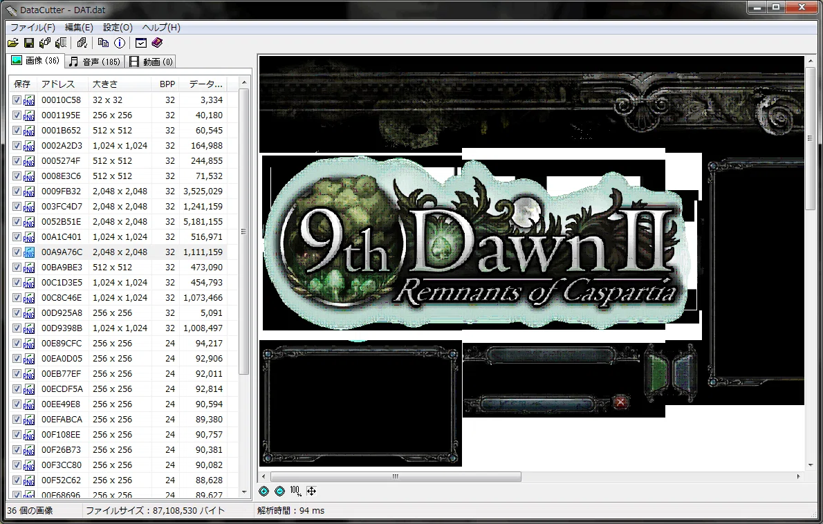Sort list by アドレス column header
823x524 pixels.
coord(63,84)
